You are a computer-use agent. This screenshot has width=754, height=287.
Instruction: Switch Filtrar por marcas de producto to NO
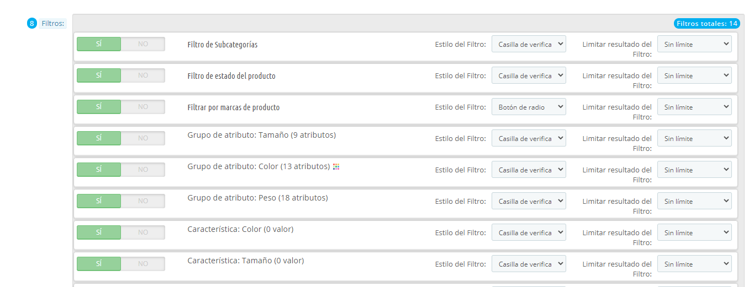[x=143, y=107]
